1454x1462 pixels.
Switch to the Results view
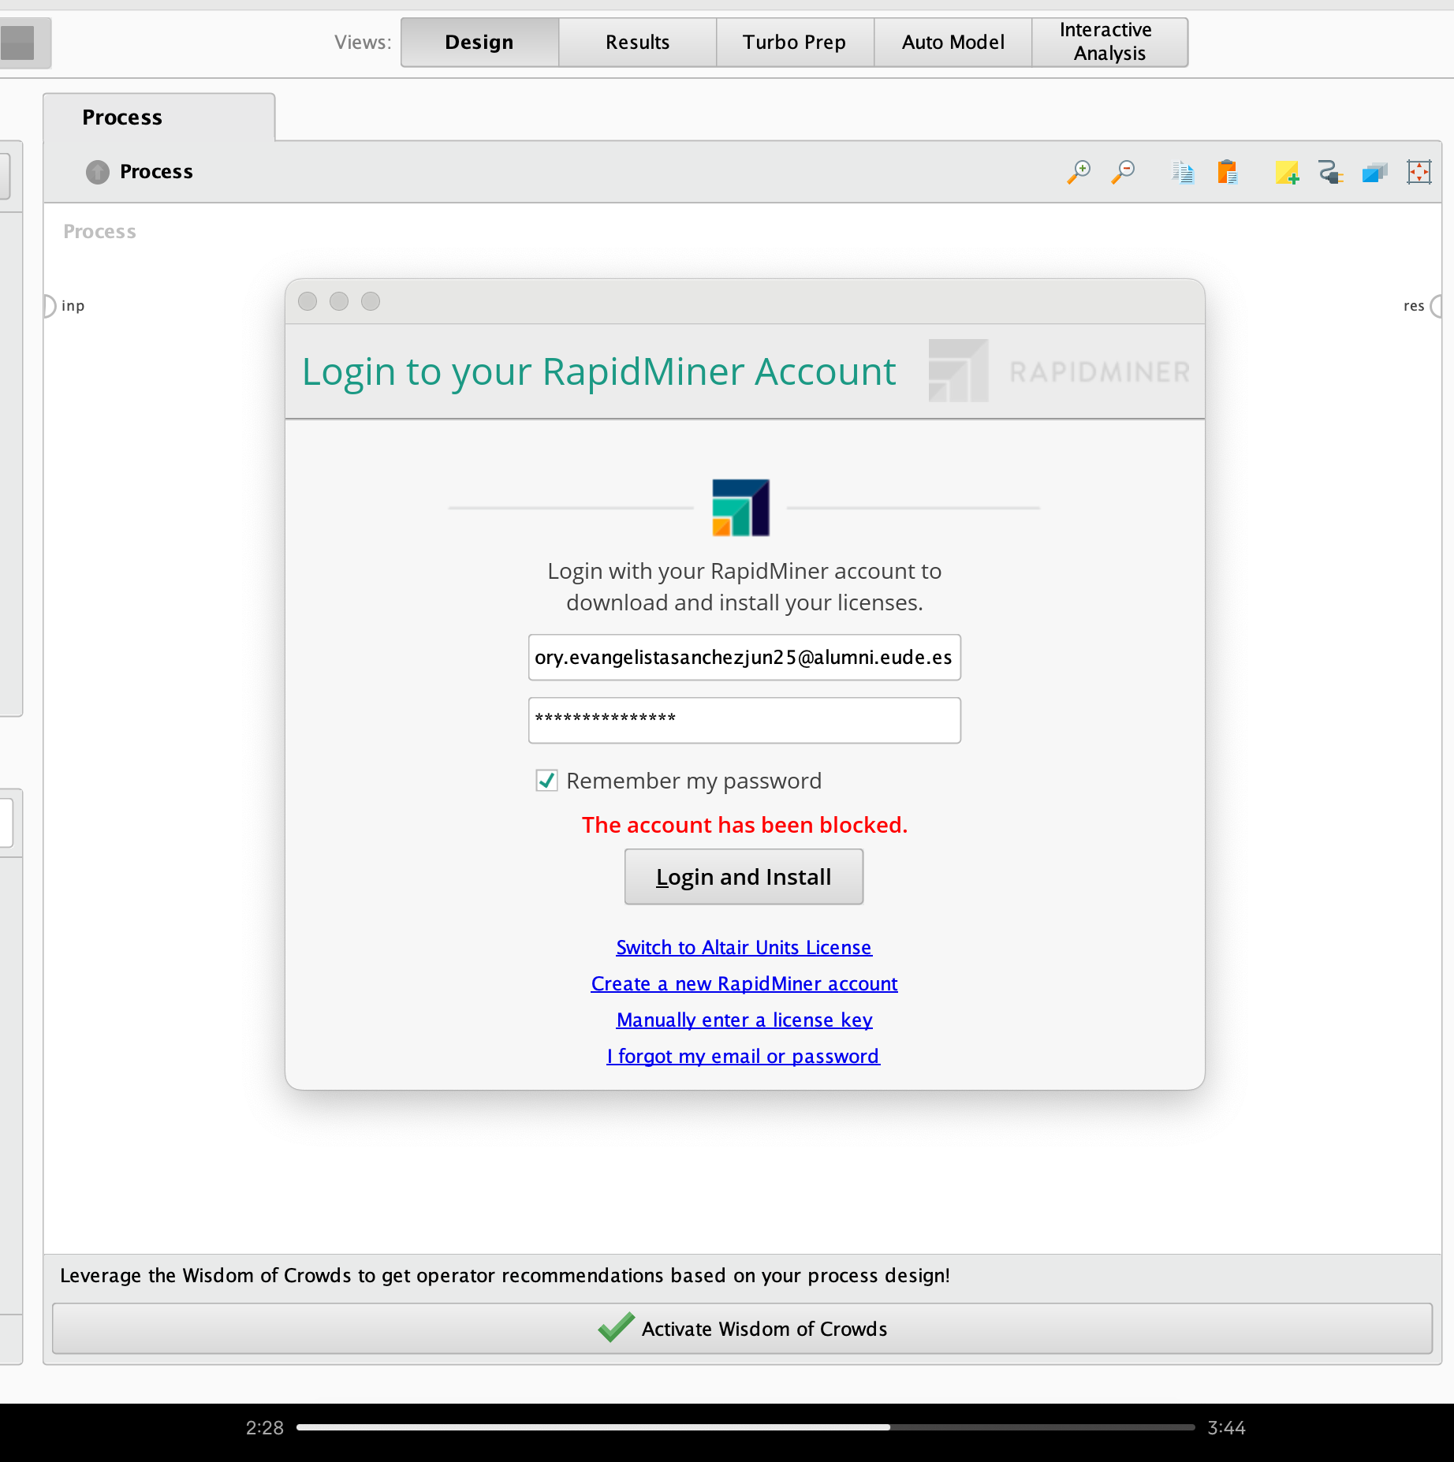pos(637,43)
